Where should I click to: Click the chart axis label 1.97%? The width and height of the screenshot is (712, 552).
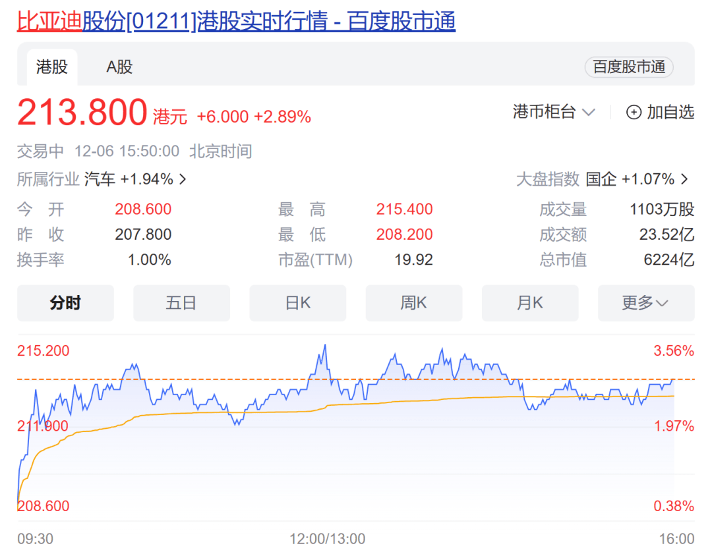coord(674,426)
